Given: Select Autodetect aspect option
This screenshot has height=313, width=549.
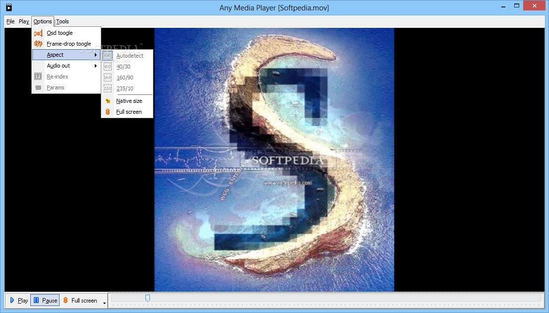Looking at the screenshot, I should pyautogui.click(x=128, y=55).
